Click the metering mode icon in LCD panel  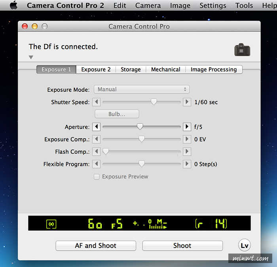[x=51, y=224]
